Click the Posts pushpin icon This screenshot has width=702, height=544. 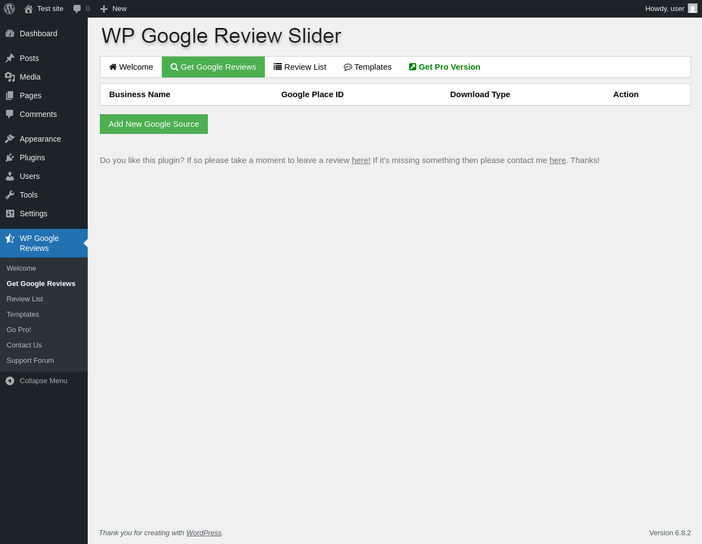pyautogui.click(x=10, y=58)
